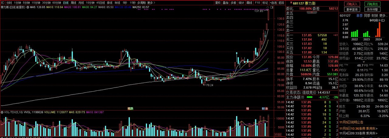Click the panel layout icon left of 分时
This screenshot has height=138, width=389.
(3, 3)
